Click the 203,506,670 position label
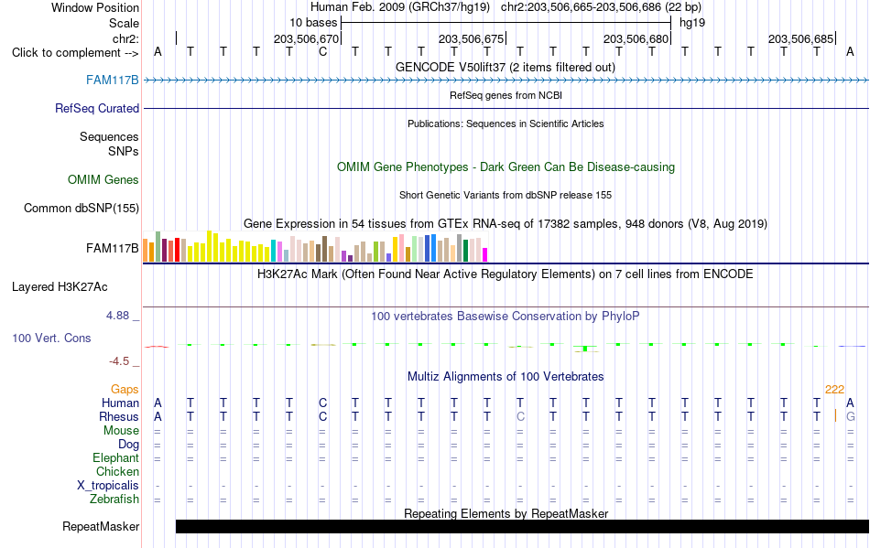Image resolution: width=870 pixels, height=548 pixels. point(306,38)
